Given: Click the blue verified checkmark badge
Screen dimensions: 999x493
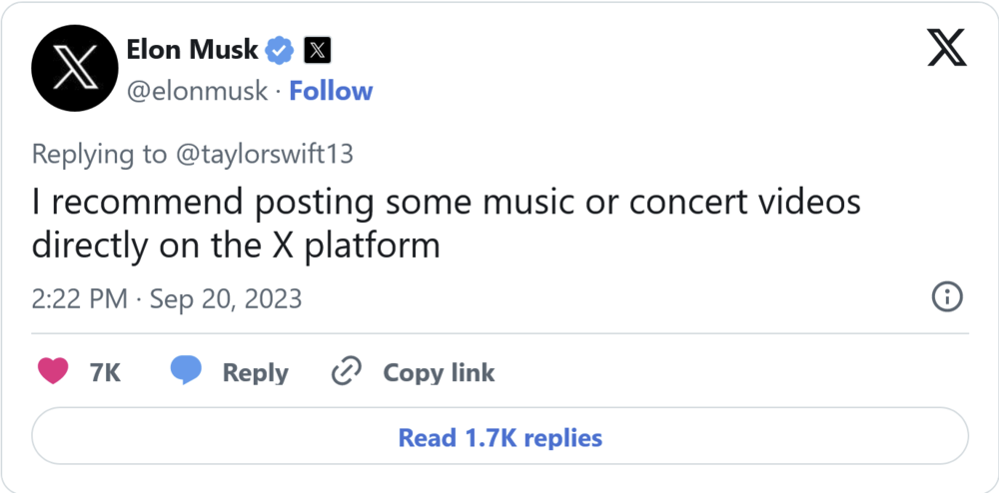Looking at the screenshot, I should pos(281,49).
